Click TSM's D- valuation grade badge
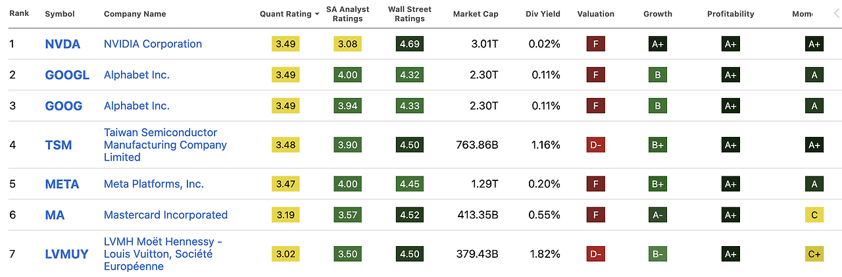 click(595, 145)
